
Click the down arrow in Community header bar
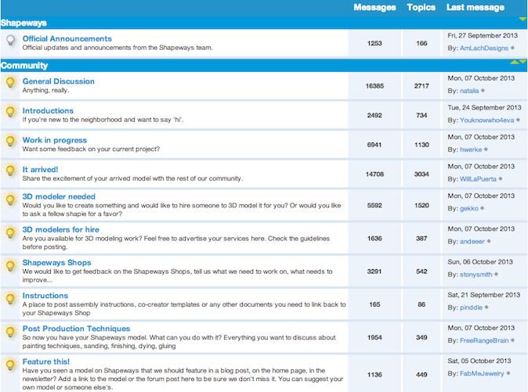(522, 61)
